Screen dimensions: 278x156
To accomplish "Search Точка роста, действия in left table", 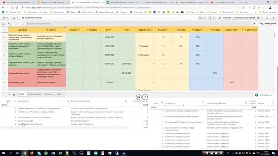I will click(126, 101).
